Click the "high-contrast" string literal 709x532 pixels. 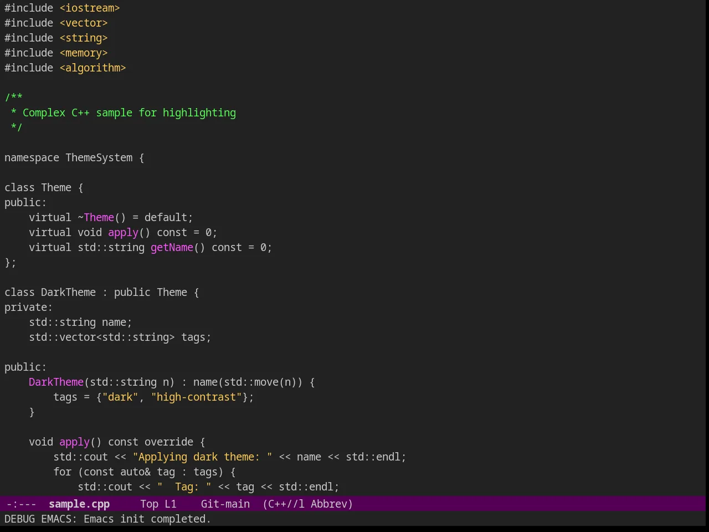[x=196, y=397]
